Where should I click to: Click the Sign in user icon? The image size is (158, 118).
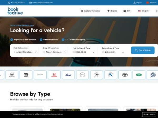[134, 3]
